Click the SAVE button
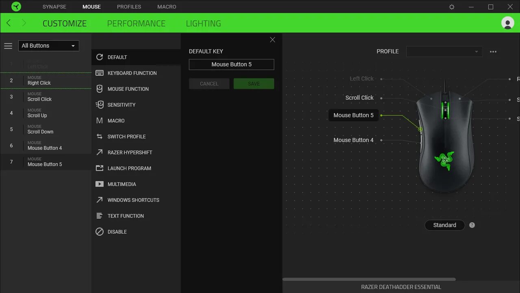Viewport: 520px width, 293px height. pos(254,84)
